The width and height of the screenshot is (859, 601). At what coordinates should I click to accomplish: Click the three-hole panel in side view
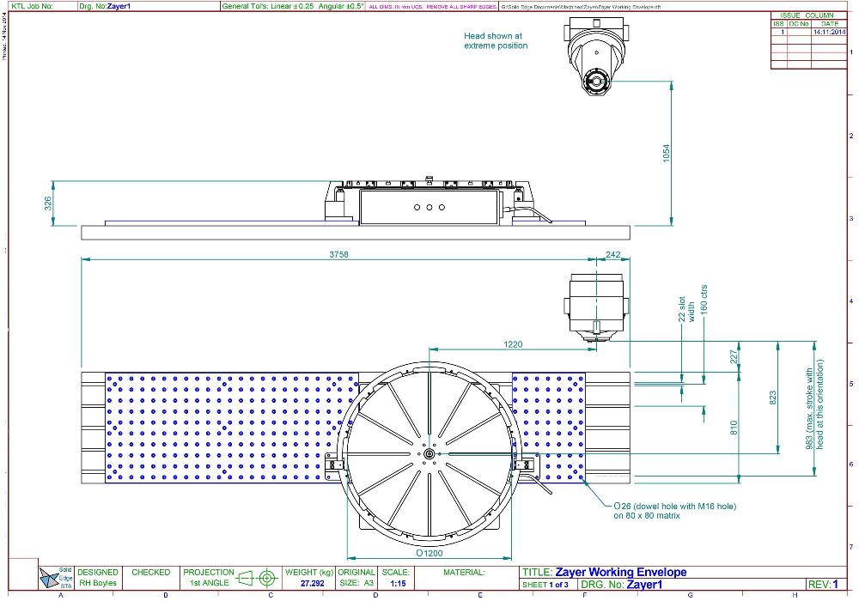click(x=429, y=207)
